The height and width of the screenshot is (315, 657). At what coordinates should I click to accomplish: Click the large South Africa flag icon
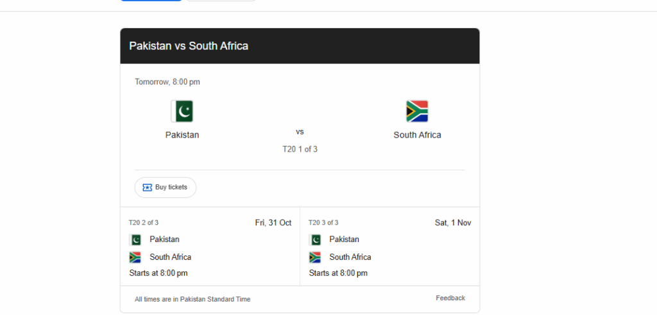[x=417, y=111]
